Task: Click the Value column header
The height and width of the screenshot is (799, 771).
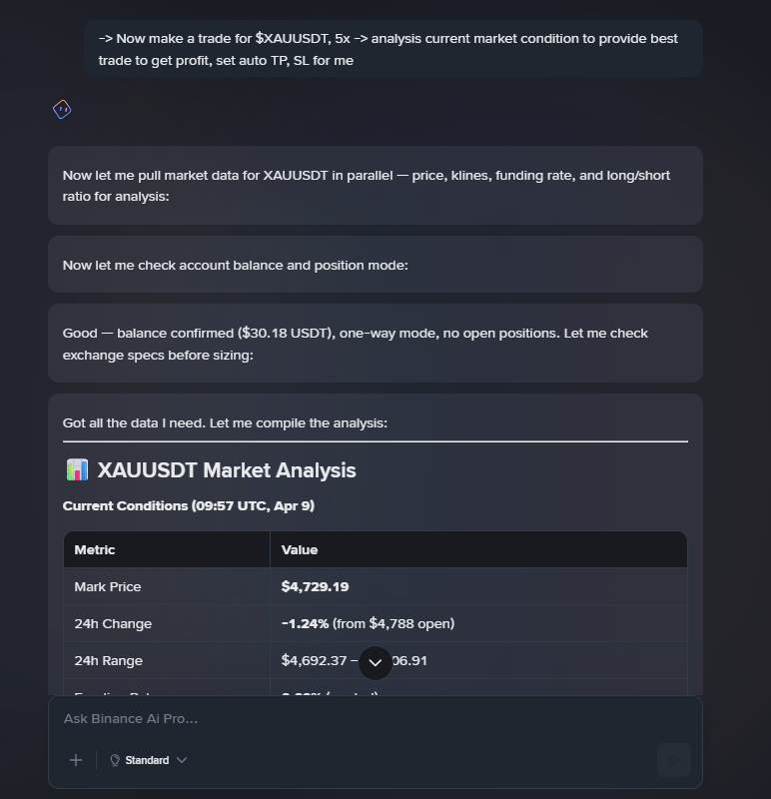Action: tap(300, 549)
